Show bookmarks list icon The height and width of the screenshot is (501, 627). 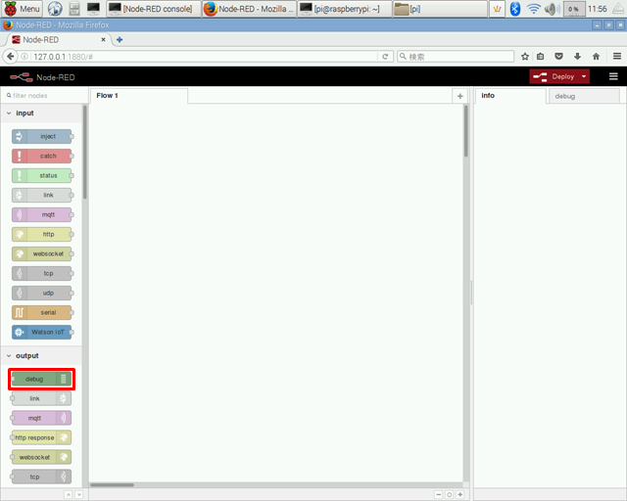540,57
